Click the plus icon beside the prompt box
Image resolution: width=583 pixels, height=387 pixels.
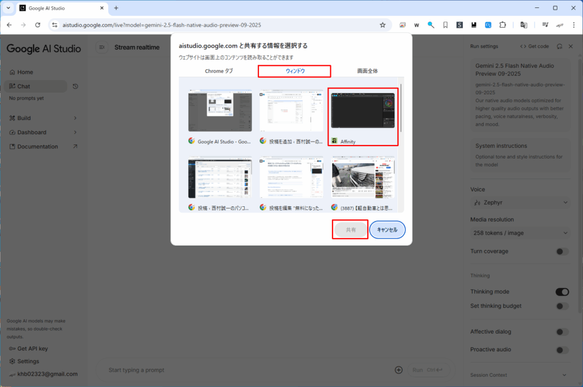[x=399, y=370]
